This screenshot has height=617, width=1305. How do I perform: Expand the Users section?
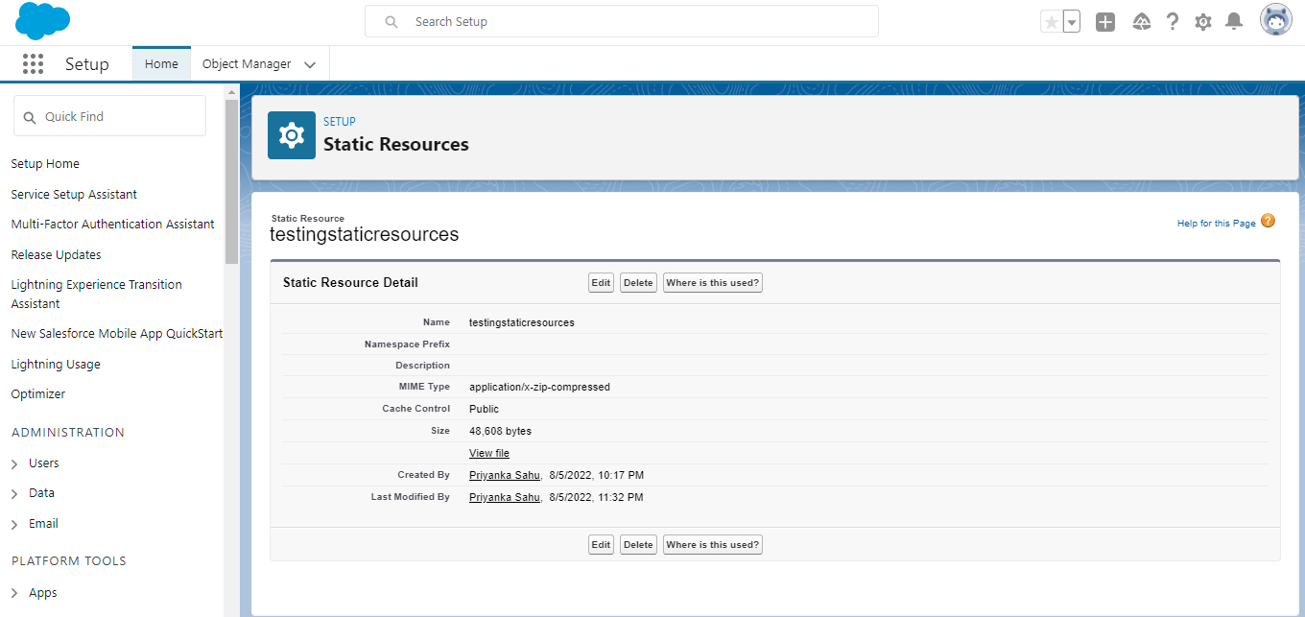(x=14, y=463)
